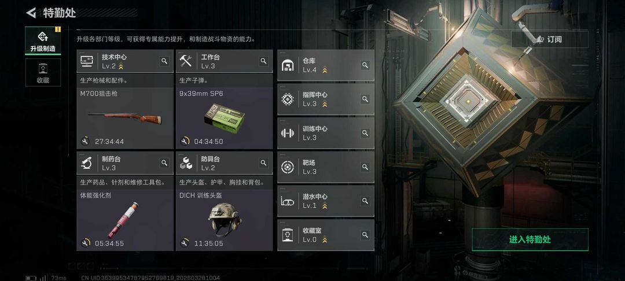Select the DICH 训练头盔 helmet image
This screenshot has height=281, width=625.
(225, 219)
